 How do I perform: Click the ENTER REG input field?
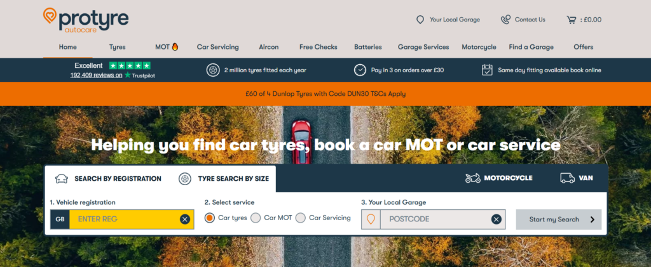[x=125, y=219]
